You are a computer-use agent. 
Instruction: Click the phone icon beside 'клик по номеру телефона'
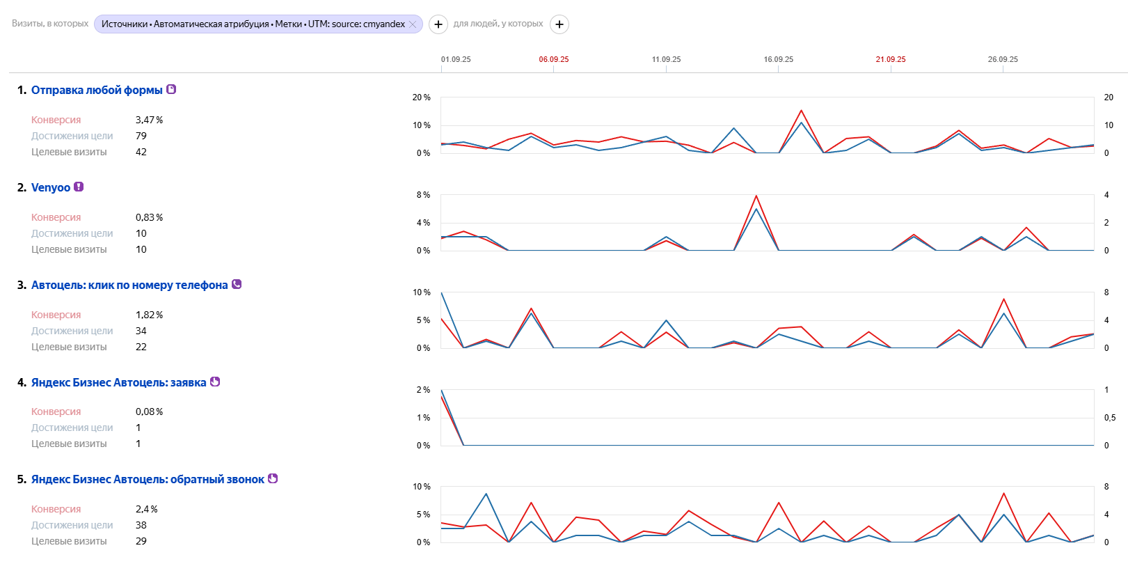tap(237, 284)
